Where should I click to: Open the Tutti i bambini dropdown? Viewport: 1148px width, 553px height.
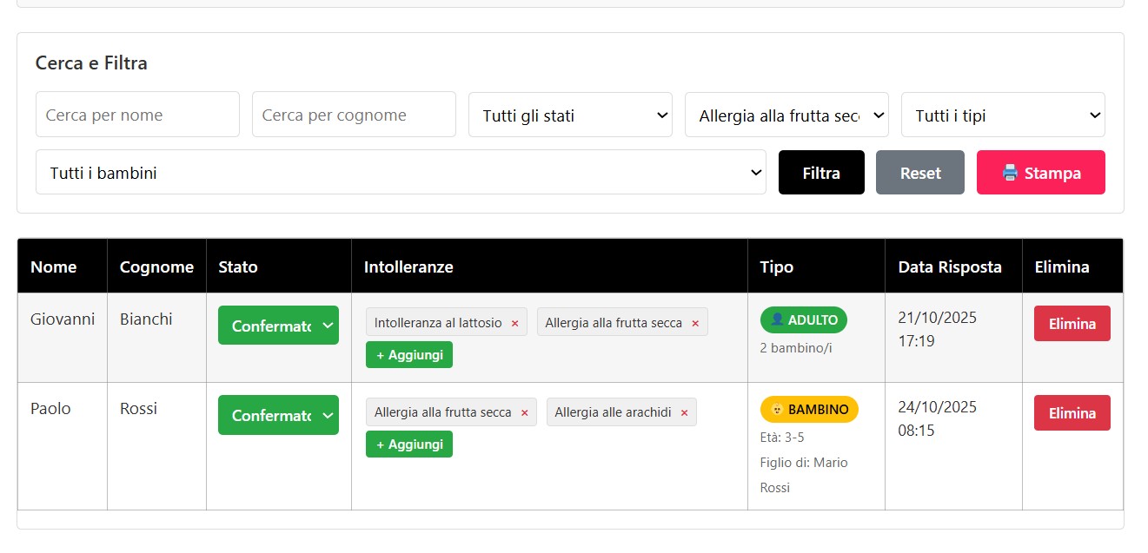(x=401, y=173)
